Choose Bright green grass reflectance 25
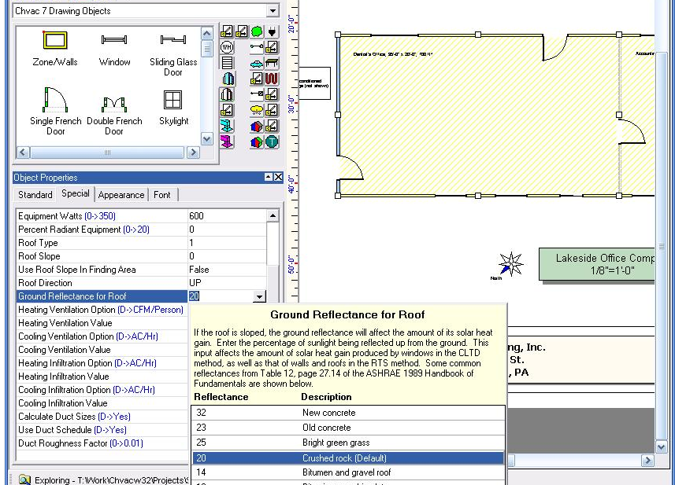This screenshot has width=675, height=485. click(348, 443)
